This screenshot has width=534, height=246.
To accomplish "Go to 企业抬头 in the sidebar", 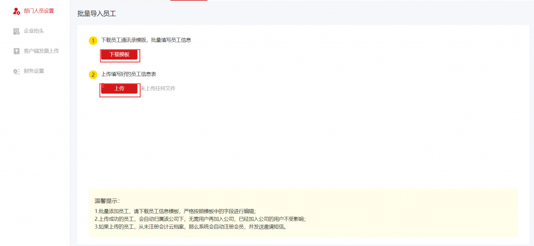I will (x=34, y=31).
